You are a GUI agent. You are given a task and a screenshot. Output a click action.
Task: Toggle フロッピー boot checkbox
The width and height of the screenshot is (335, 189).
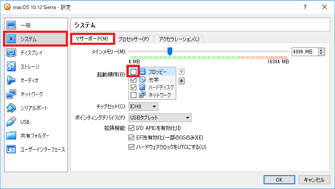(x=133, y=72)
